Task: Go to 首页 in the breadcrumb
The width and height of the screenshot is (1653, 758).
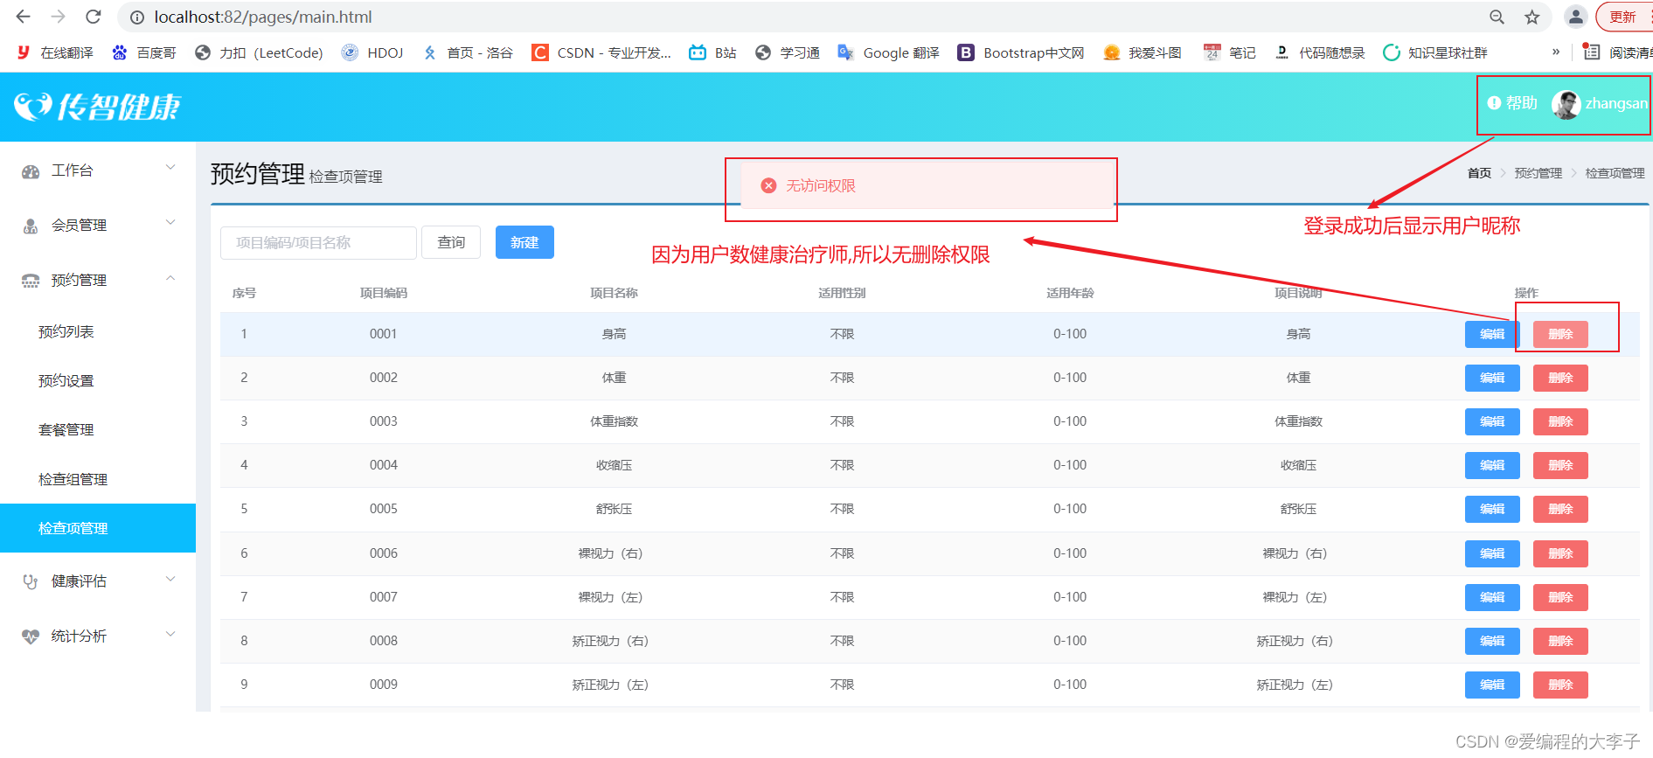Action: [1479, 173]
